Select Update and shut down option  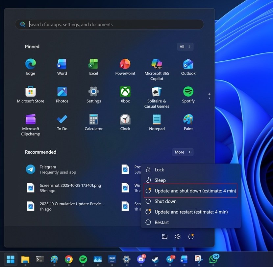click(190, 191)
